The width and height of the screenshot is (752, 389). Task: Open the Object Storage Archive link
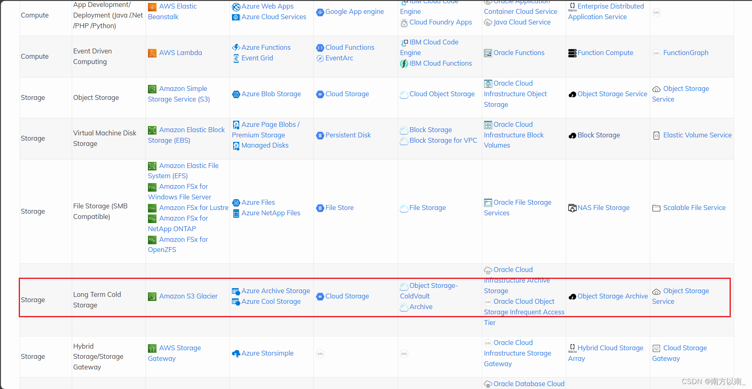coord(613,296)
